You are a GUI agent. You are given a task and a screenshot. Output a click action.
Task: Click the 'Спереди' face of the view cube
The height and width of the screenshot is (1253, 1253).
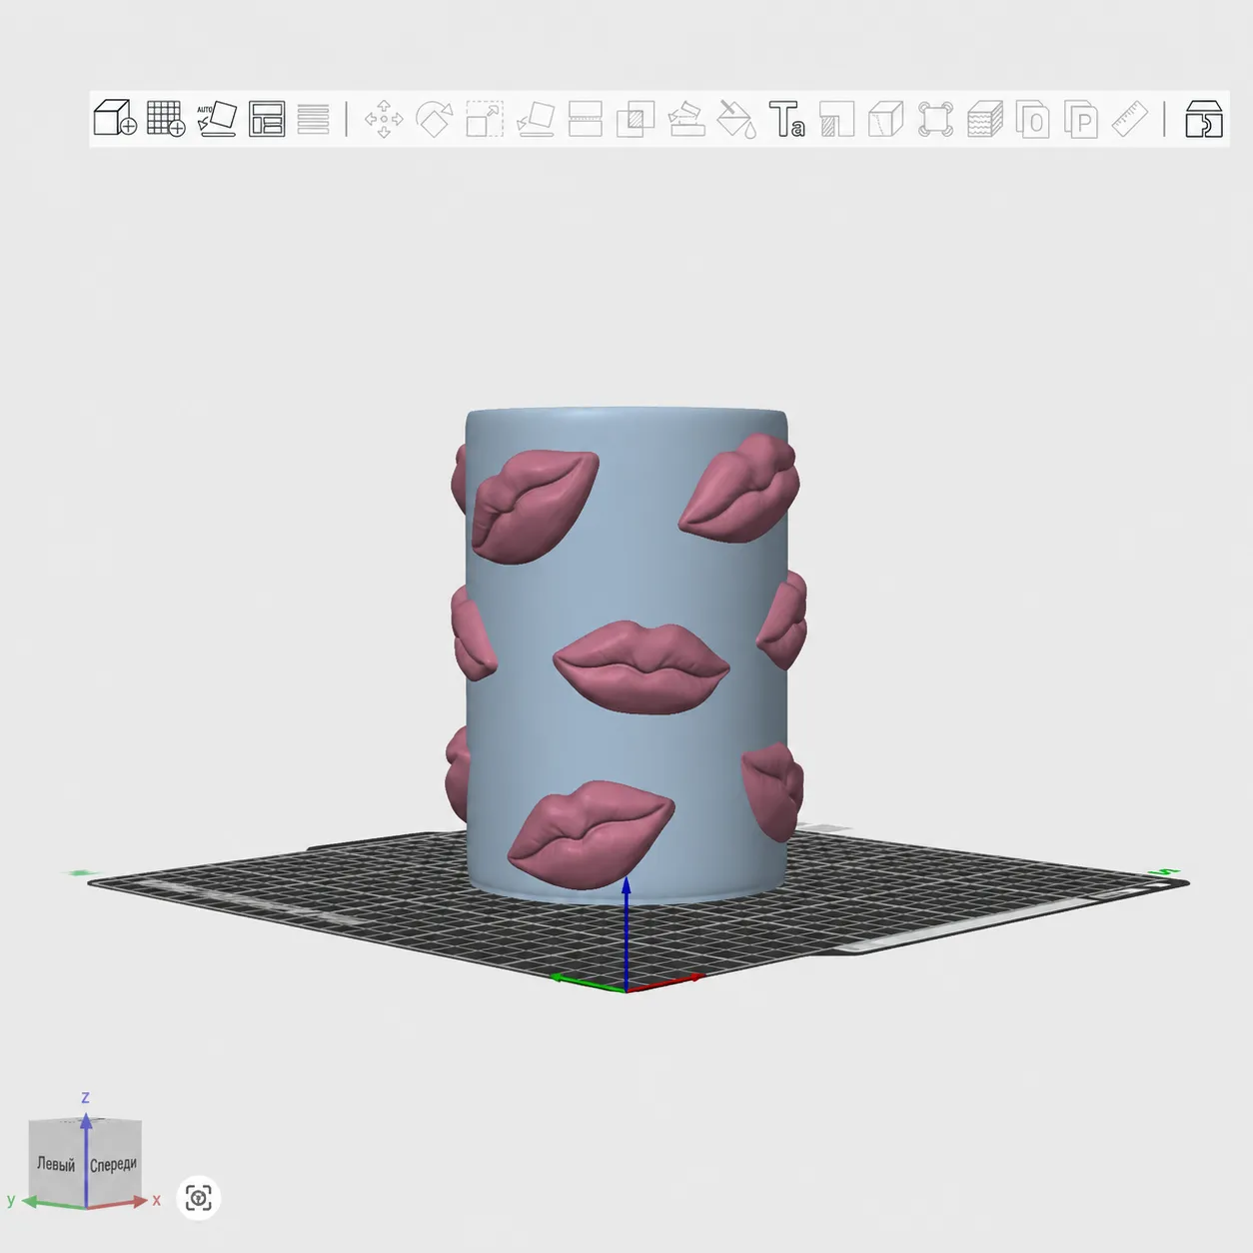click(x=114, y=1164)
